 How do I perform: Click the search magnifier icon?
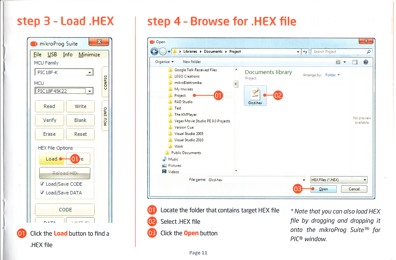click(x=368, y=52)
